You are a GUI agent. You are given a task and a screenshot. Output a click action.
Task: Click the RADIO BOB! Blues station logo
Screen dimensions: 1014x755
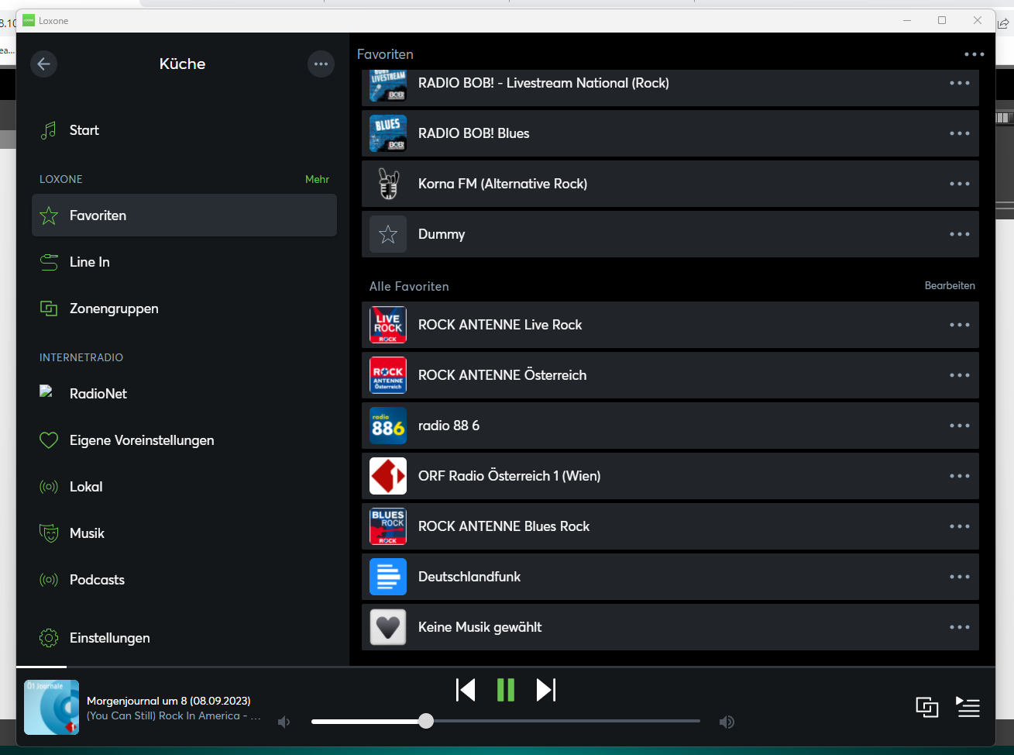click(x=388, y=133)
